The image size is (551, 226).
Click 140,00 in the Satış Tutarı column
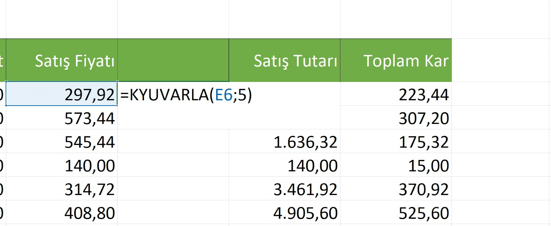[284, 165]
